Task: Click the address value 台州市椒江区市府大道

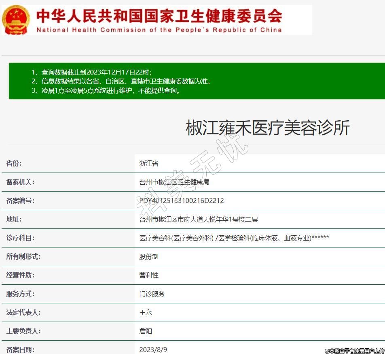Action: [x=198, y=219]
